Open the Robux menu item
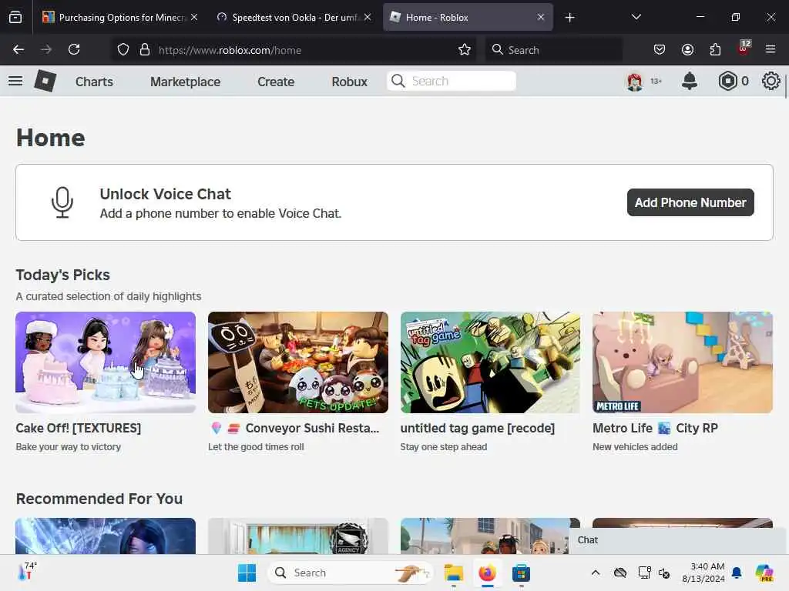 coord(349,82)
